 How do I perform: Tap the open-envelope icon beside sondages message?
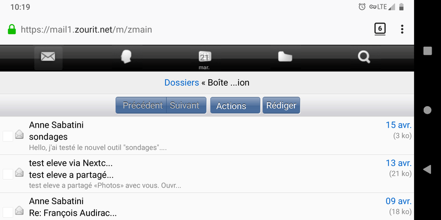(19, 134)
